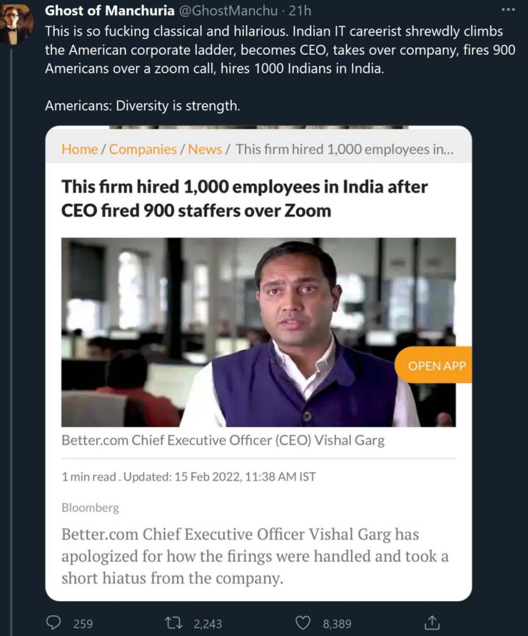The height and width of the screenshot is (636, 528).
Task: Open the Ghost of Manchuria display name
Action: [x=109, y=11]
